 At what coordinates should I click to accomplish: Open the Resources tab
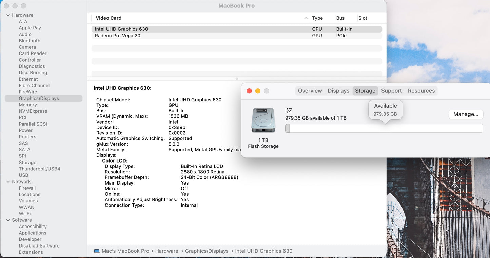tap(421, 91)
